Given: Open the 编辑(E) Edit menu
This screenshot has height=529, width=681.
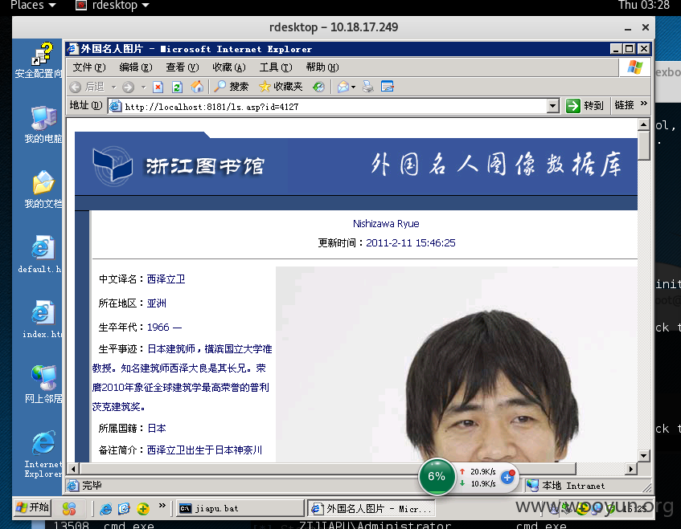Looking at the screenshot, I should 136,67.
